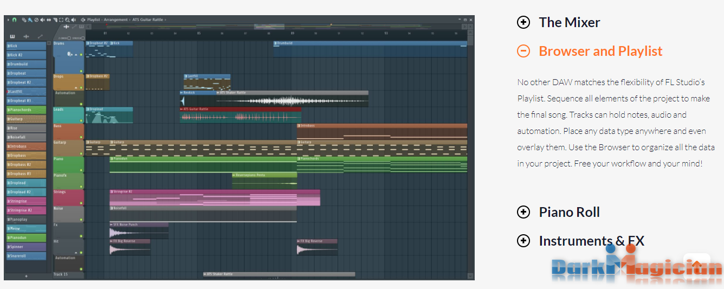Toggle mute light on Piano track
The image size is (724, 289).
pyautogui.click(x=81, y=170)
